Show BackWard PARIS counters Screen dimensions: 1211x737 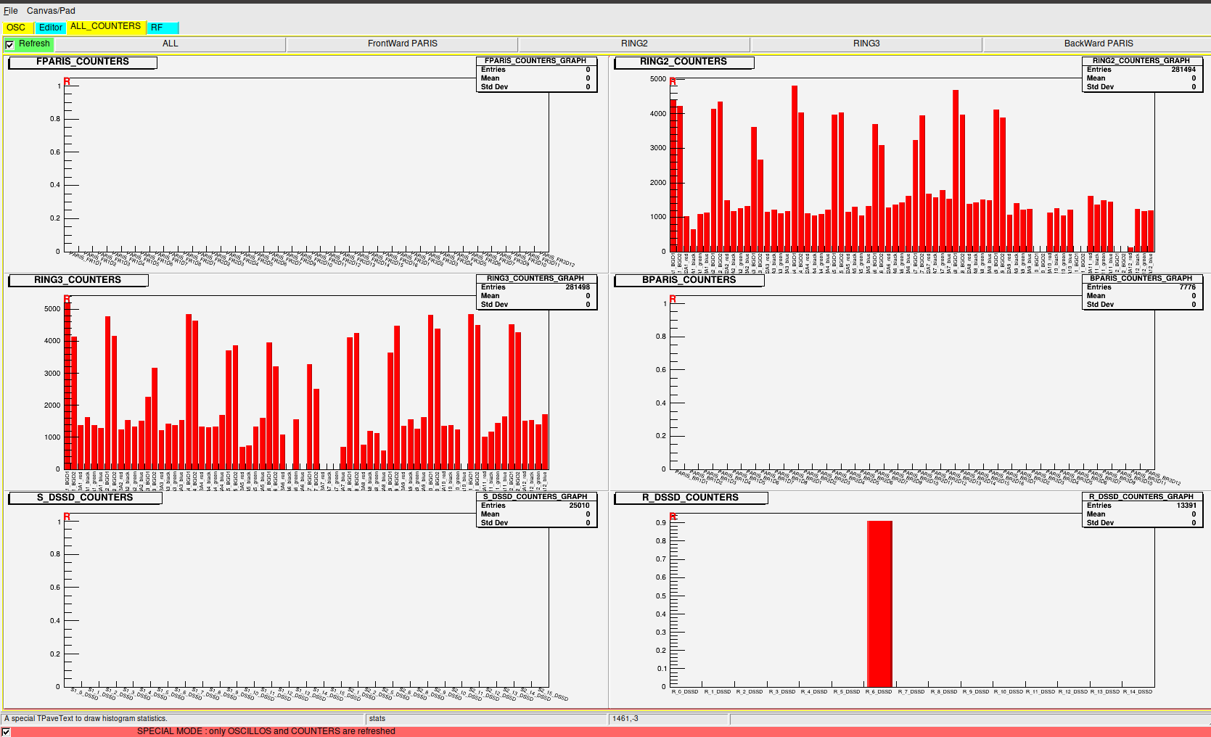(x=1098, y=44)
